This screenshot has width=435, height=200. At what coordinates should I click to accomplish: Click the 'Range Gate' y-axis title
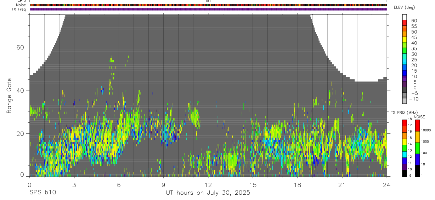point(9,96)
